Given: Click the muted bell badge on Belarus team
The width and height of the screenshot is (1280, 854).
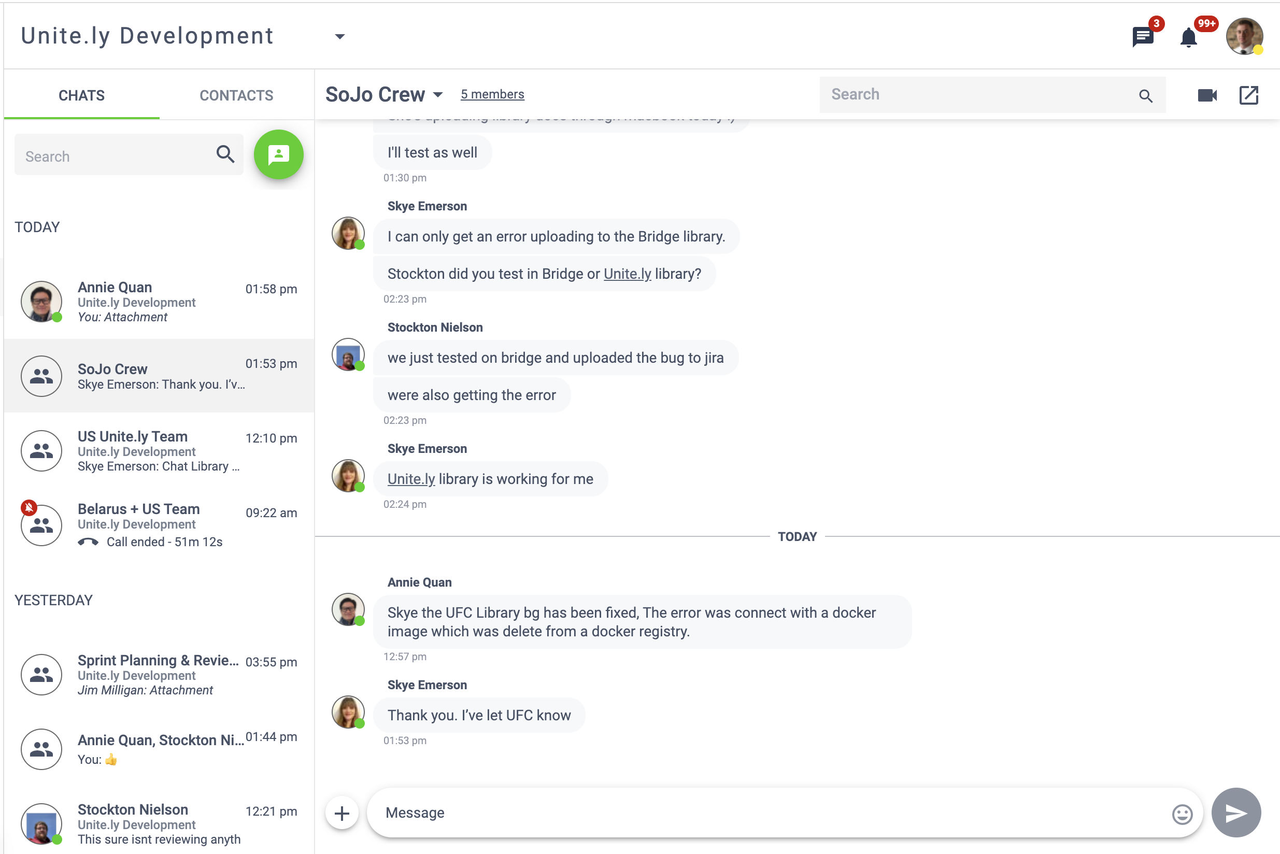Looking at the screenshot, I should (x=29, y=508).
